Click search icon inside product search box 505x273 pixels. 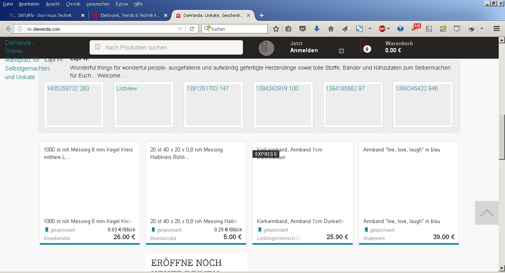coord(98,47)
